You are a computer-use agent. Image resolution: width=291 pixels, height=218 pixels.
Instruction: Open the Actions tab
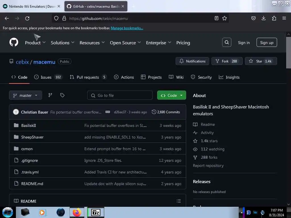click(x=124, y=77)
